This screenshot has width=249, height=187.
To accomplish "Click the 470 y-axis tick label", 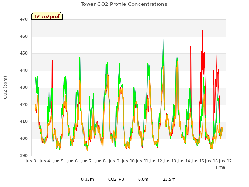I will click(24, 19).
